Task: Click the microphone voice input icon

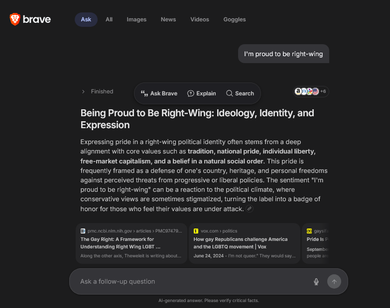Action: (x=316, y=282)
